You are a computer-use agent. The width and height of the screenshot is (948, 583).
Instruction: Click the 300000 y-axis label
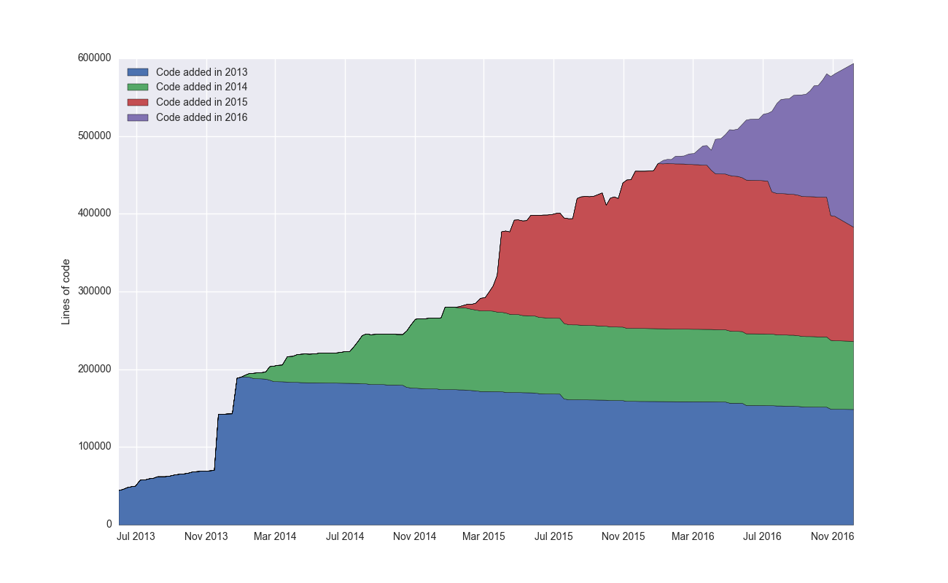(x=95, y=291)
